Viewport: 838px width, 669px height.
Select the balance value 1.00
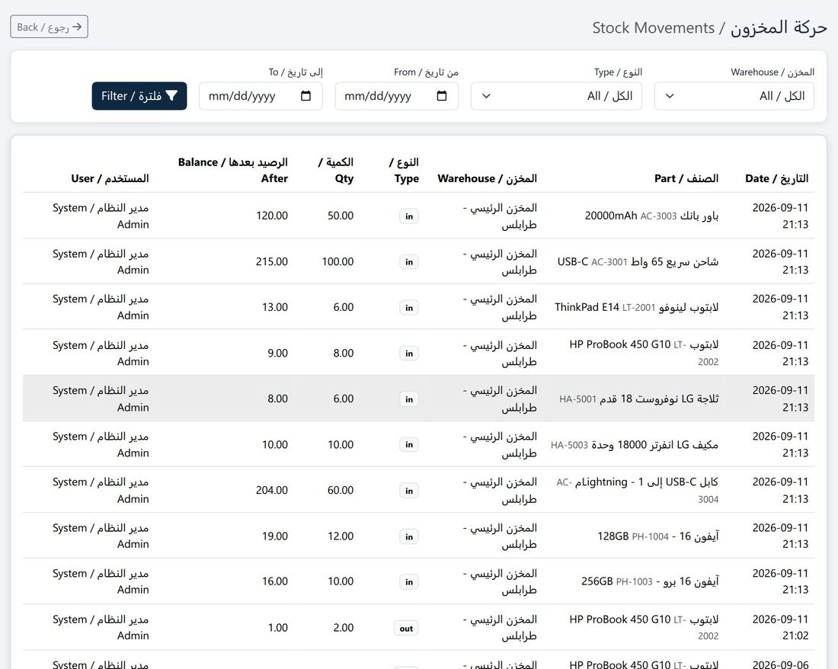point(278,628)
